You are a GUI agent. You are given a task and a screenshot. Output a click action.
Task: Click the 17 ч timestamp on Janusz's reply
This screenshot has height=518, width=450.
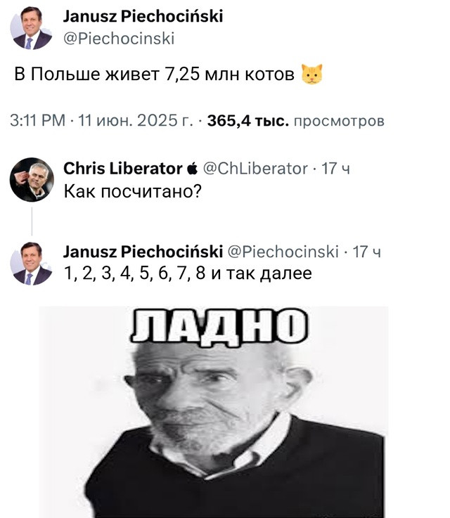[x=367, y=252]
